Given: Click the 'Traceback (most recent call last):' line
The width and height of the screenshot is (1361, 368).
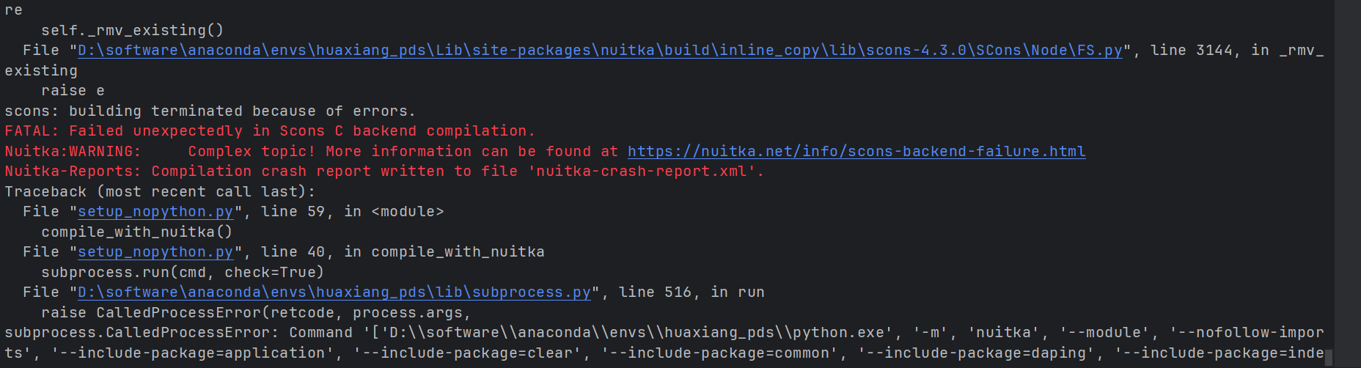Looking at the screenshot, I should click(x=160, y=191).
